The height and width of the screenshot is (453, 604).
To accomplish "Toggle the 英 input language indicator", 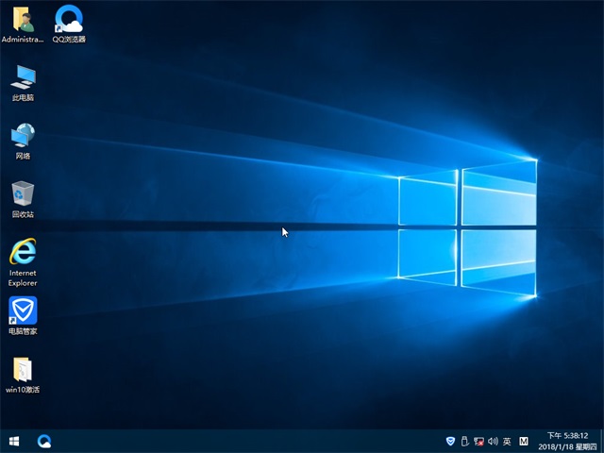I will point(507,441).
